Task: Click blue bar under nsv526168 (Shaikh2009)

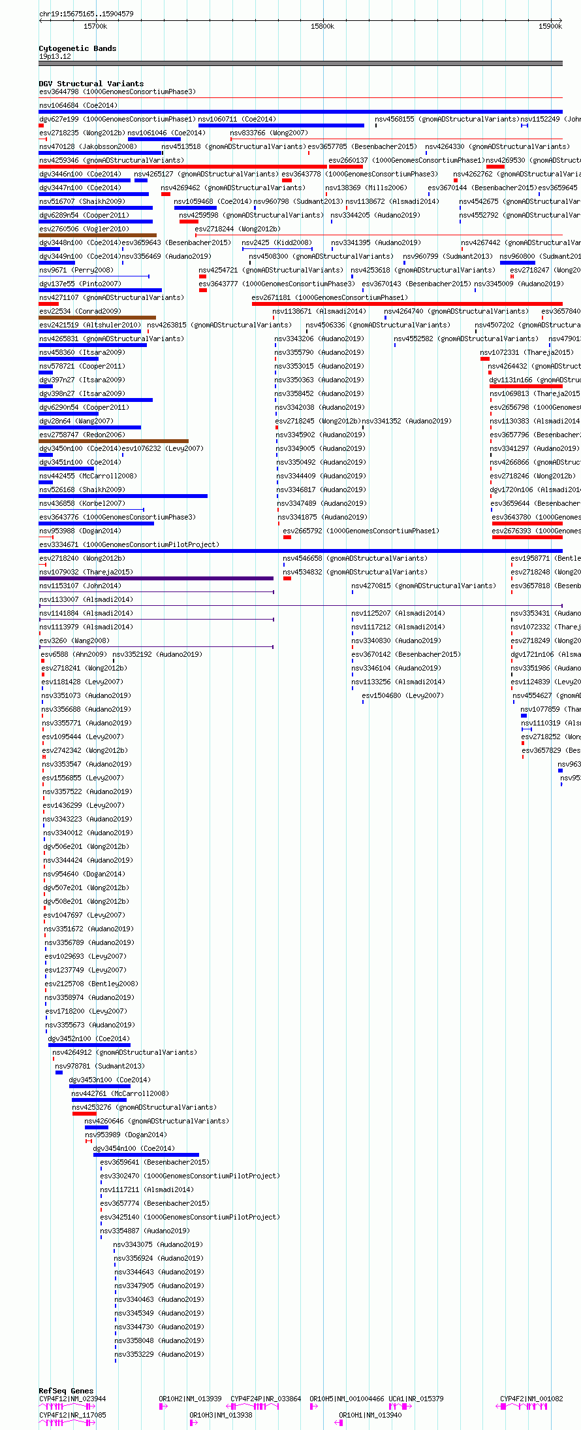Action: pyautogui.click(x=123, y=496)
